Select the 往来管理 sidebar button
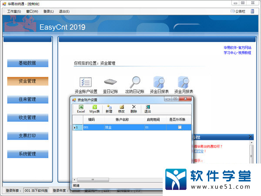261x196 pixels. coord(28,99)
